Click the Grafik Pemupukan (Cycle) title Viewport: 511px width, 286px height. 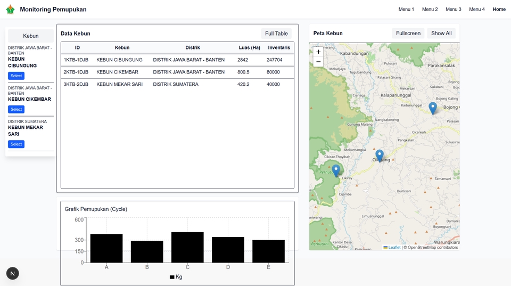(96, 209)
